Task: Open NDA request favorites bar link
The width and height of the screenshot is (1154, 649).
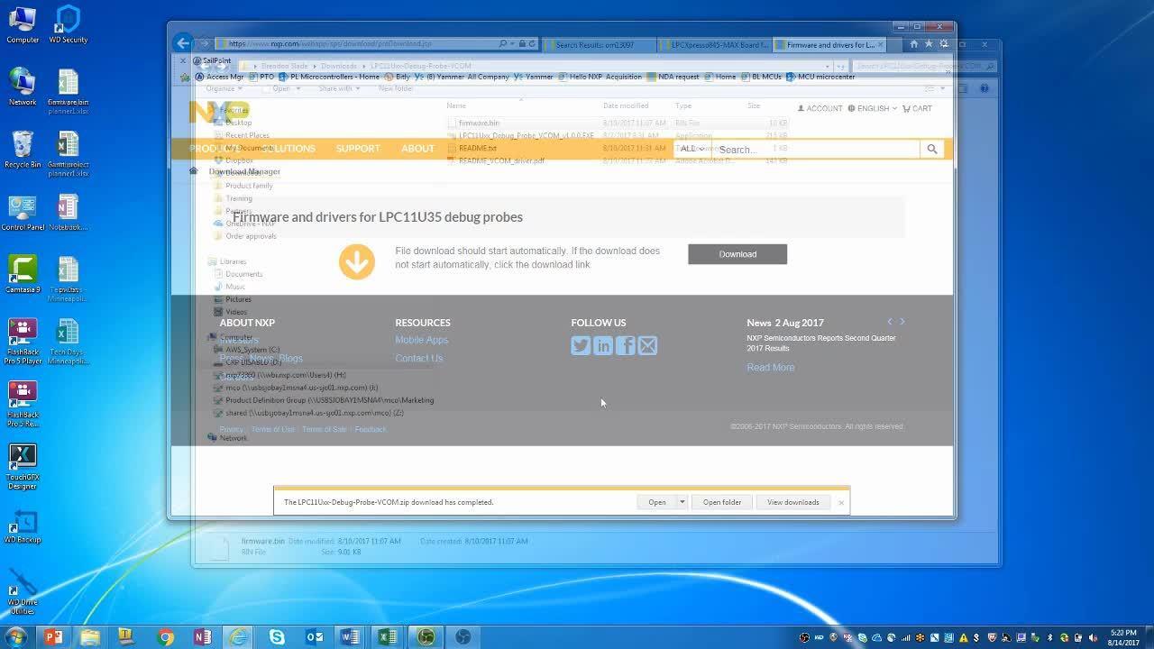Action: 673,77
